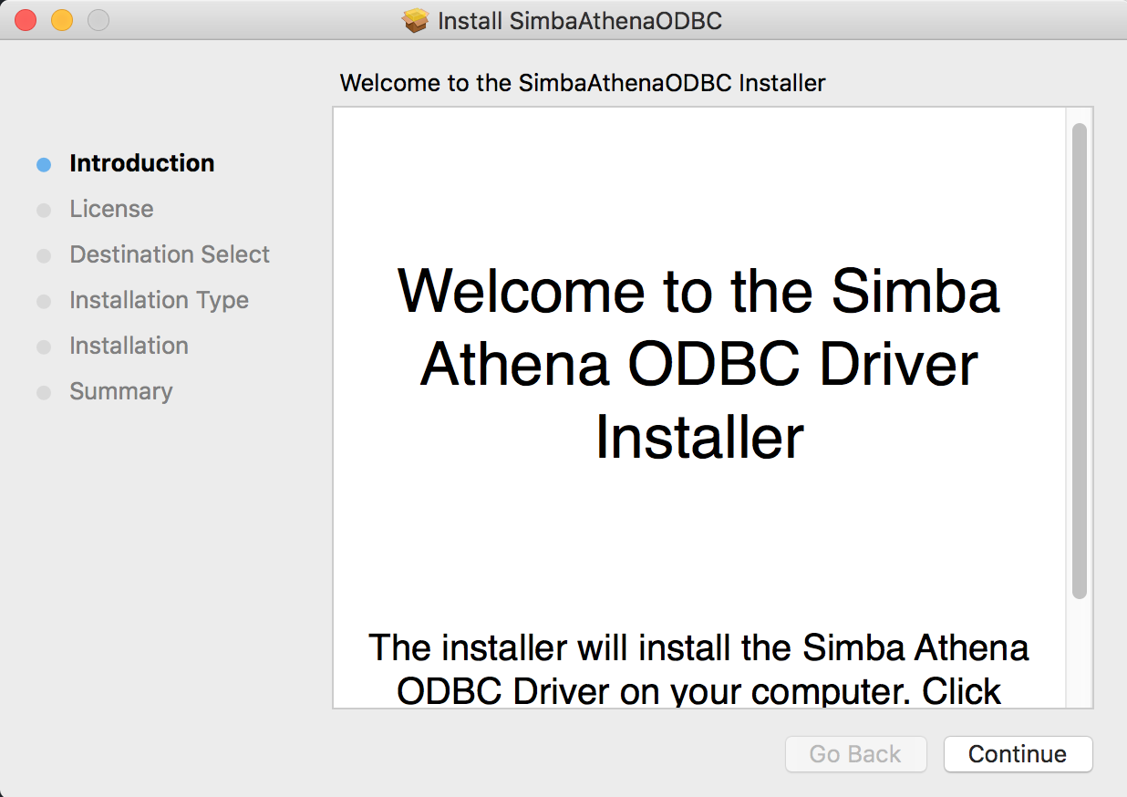Select the Introduction step in sidebar
This screenshot has height=797, width=1127.
coord(142,163)
